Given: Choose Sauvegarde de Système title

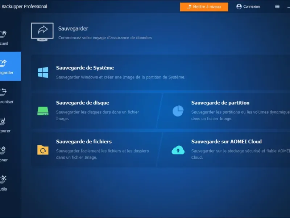Looking at the screenshot, I should pyautogui.click(x=85, y=68).
